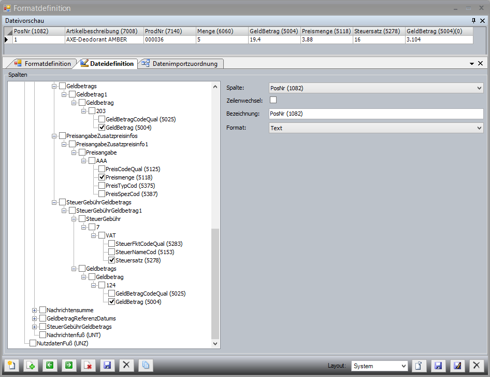Viewport: 490px width, 377px height.
Task: Check the SteuerNameCod (5153) checkbox
Action: [x=112, y=252]
